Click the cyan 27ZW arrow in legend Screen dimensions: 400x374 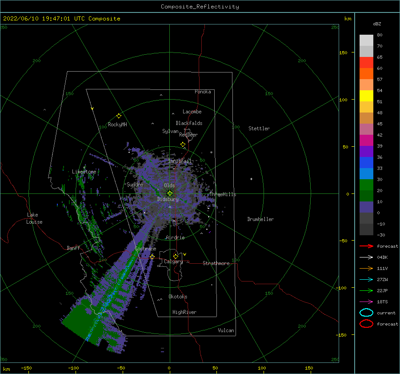click(366, 280)
